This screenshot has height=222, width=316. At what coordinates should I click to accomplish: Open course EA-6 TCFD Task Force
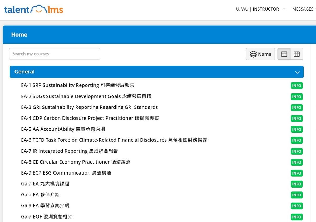coord(114,140)
